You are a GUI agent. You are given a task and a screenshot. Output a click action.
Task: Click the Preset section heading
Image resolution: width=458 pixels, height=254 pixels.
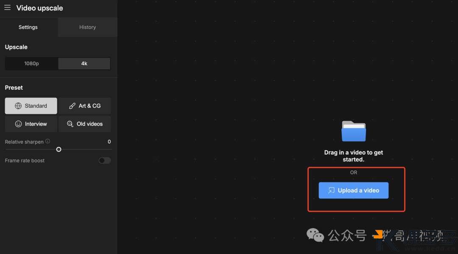click(14, 88)
